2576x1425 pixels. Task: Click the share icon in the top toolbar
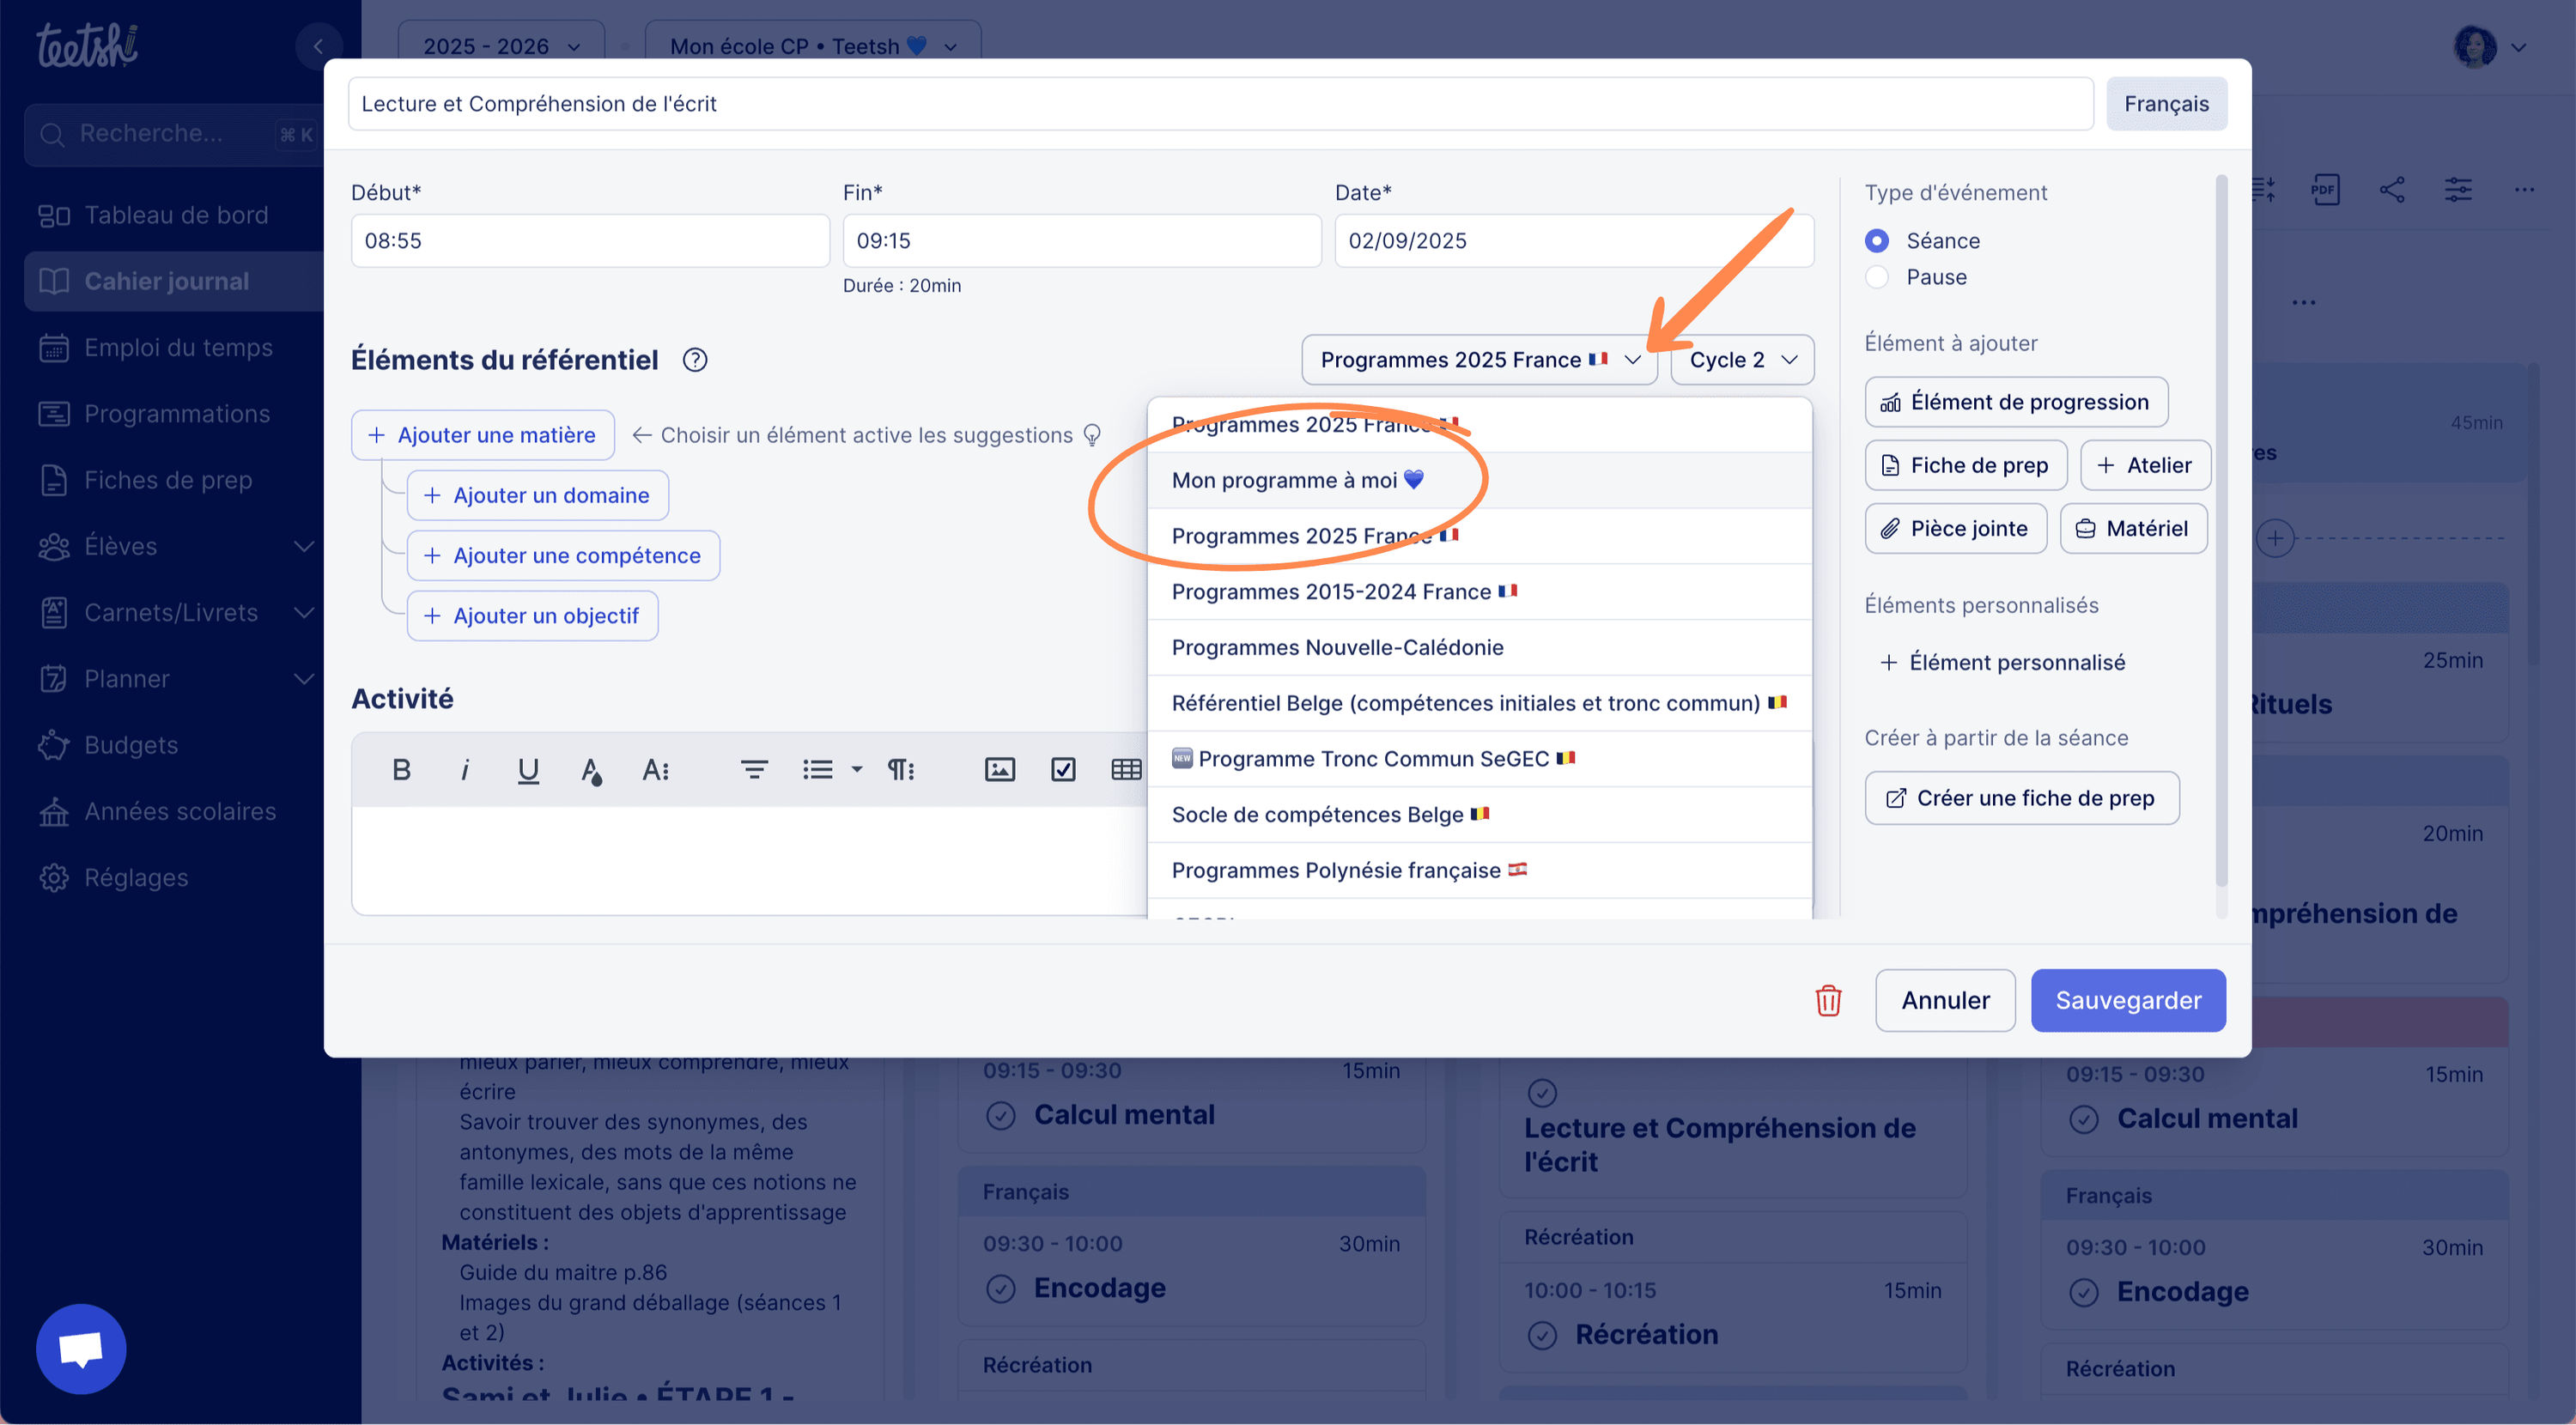2392,190
